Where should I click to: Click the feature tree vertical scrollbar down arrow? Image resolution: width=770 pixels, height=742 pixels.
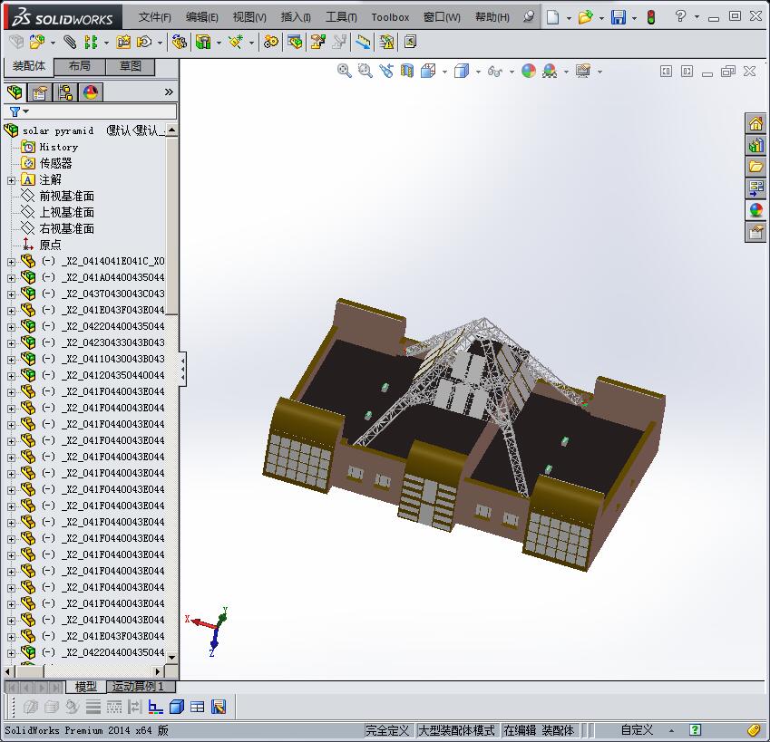[x=172, y=657]
